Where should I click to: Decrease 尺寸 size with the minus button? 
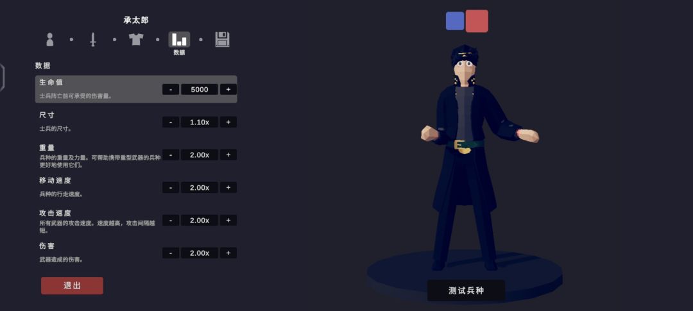pyautogui.click(x=171, y=122)
